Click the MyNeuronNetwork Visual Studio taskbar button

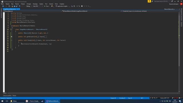52,101
